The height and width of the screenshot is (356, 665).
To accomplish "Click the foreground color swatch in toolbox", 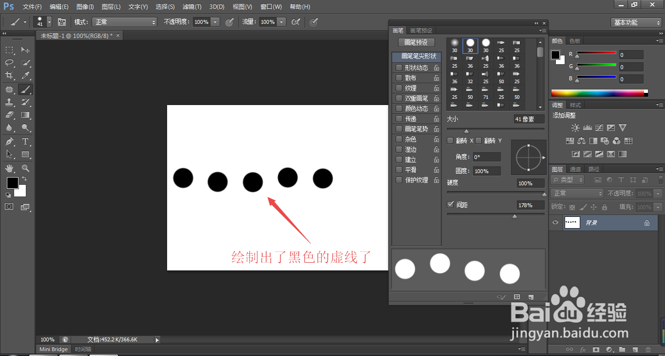I will (12, 183).
